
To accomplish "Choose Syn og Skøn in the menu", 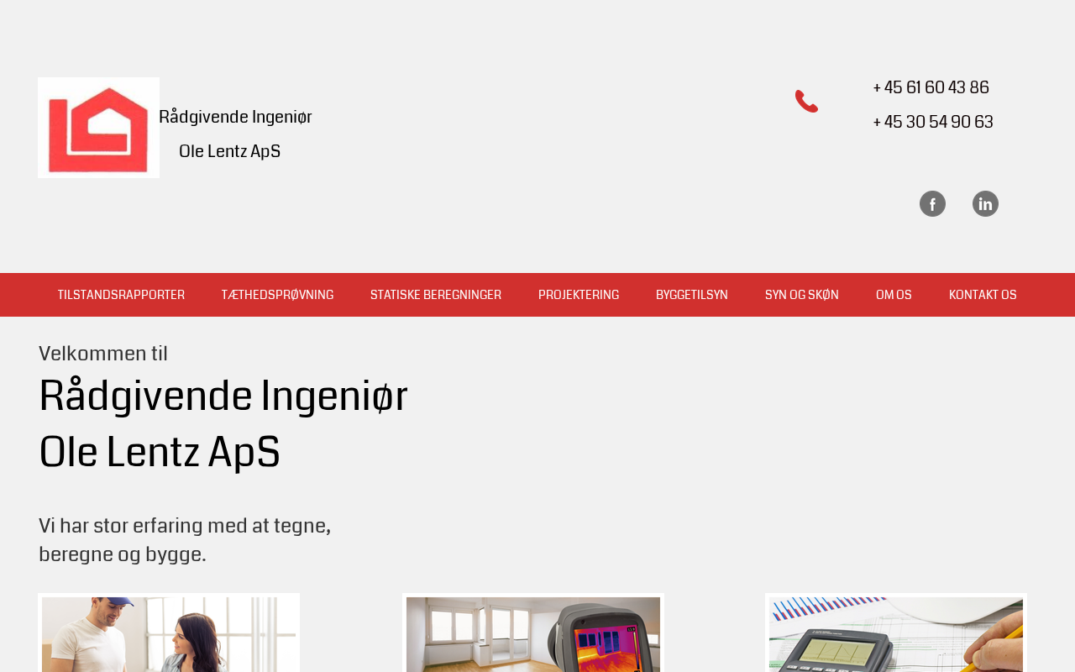I will coord(802,295).
